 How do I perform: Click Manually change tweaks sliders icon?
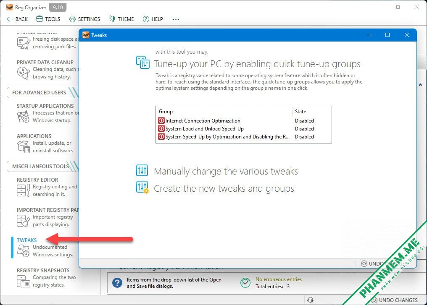point(142,170)
